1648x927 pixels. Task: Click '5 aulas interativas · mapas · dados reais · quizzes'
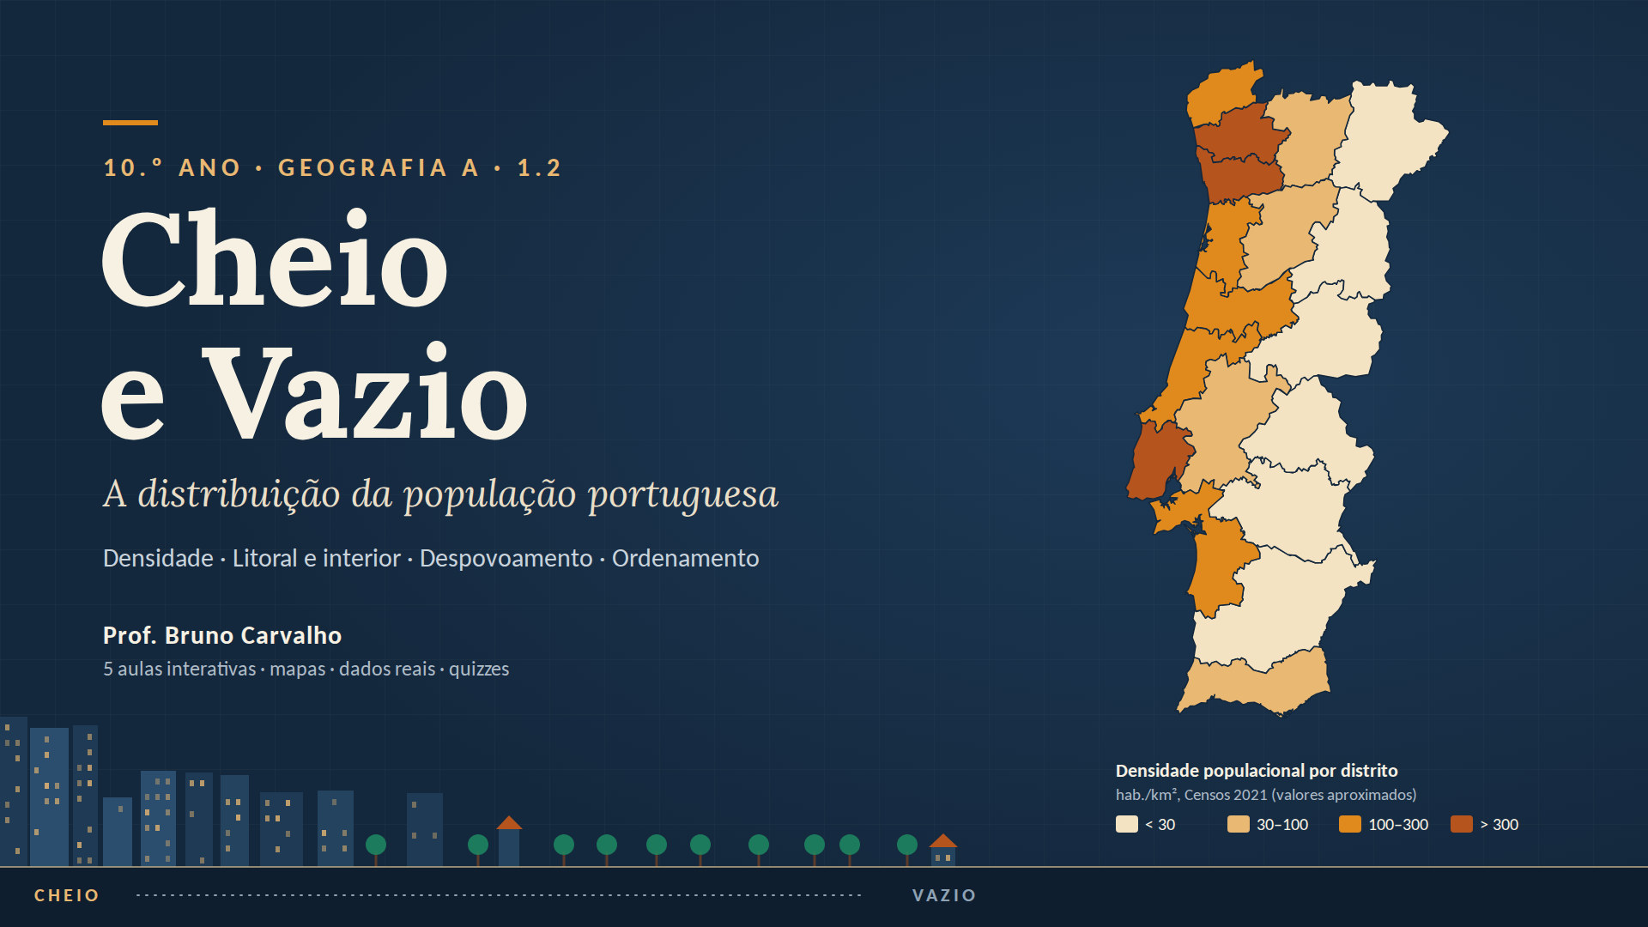pos(306,669)
